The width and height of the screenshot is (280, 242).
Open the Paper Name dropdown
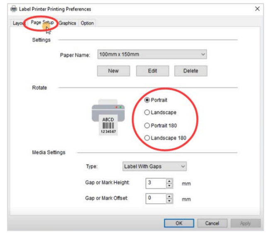click(x=152, y=54)
